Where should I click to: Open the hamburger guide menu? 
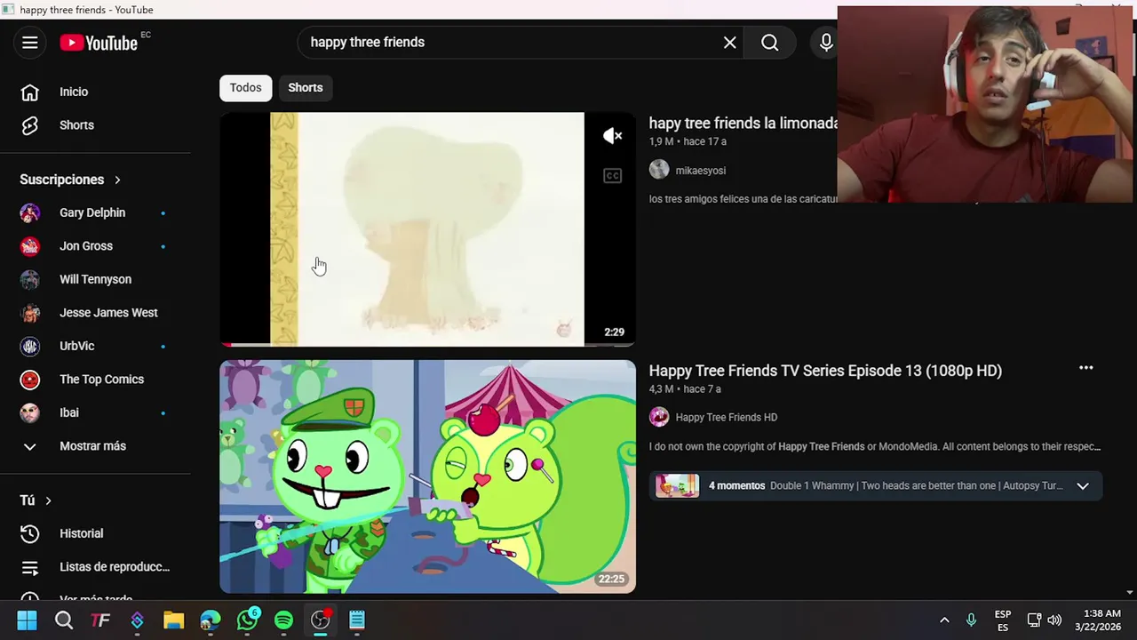click(x=30, y=43)
